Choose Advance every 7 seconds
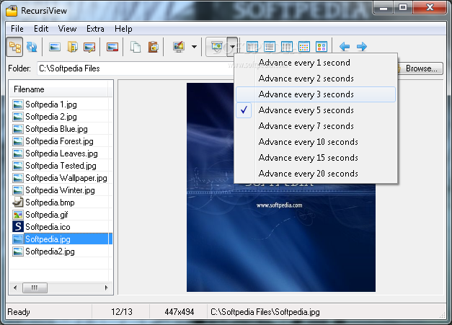Image resolution: width=452 pixels, height=325 pixels. (316, 126)
